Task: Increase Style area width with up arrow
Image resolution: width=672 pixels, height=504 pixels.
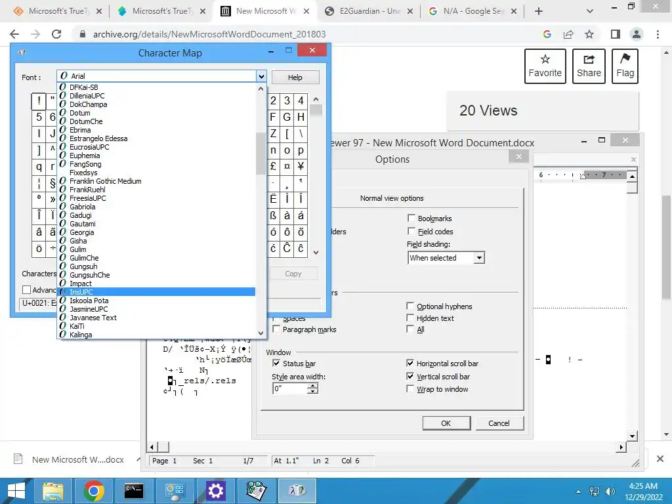Action: pos(313,386)
